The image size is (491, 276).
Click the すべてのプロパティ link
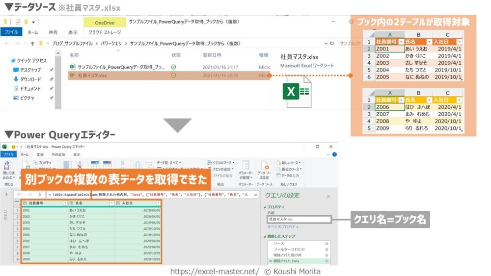(283, 227)
